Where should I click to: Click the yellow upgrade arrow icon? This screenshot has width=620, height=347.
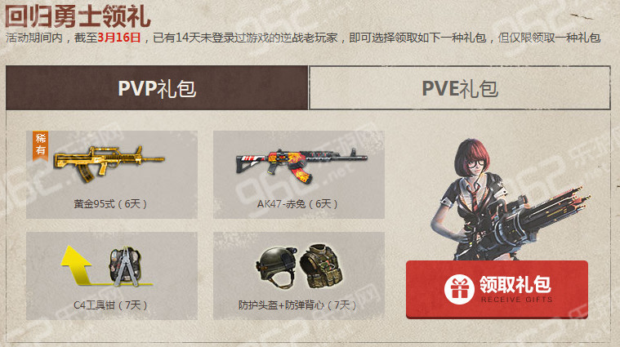76,265
